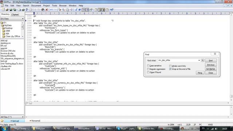Toggle the Case sensitive checkbox
Image resolution: width=233 pixels, height=131 pixels.
click(148, 65)
